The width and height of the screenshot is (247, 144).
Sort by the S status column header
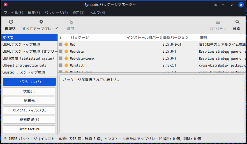pyautogui.click(x=60, y=38)
